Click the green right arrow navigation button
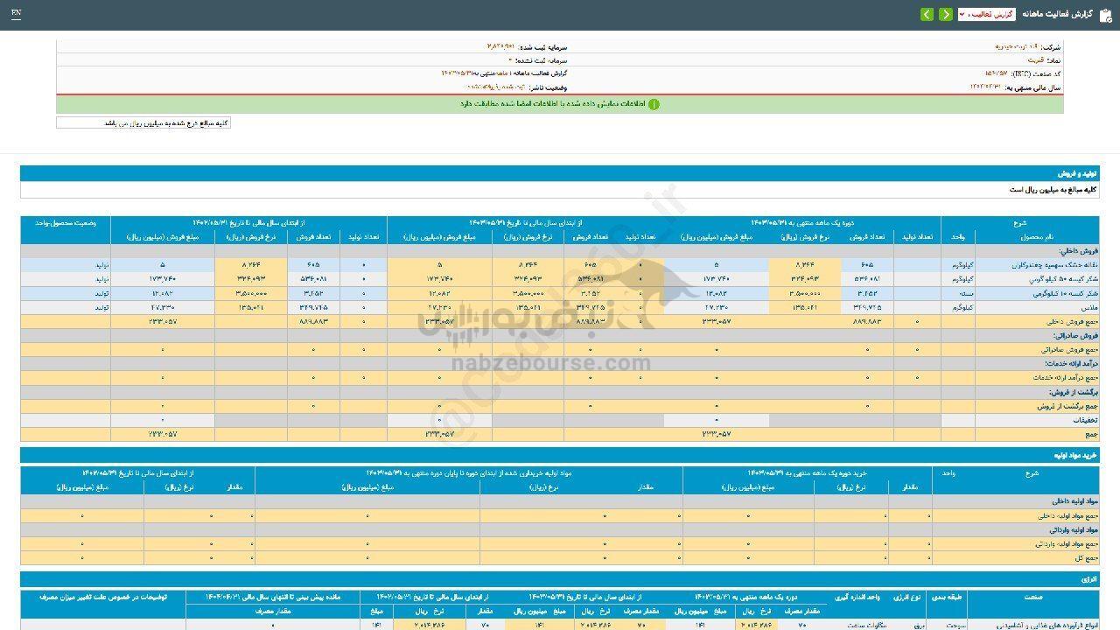The image size is (1120, 630). [x=946, y=15]
